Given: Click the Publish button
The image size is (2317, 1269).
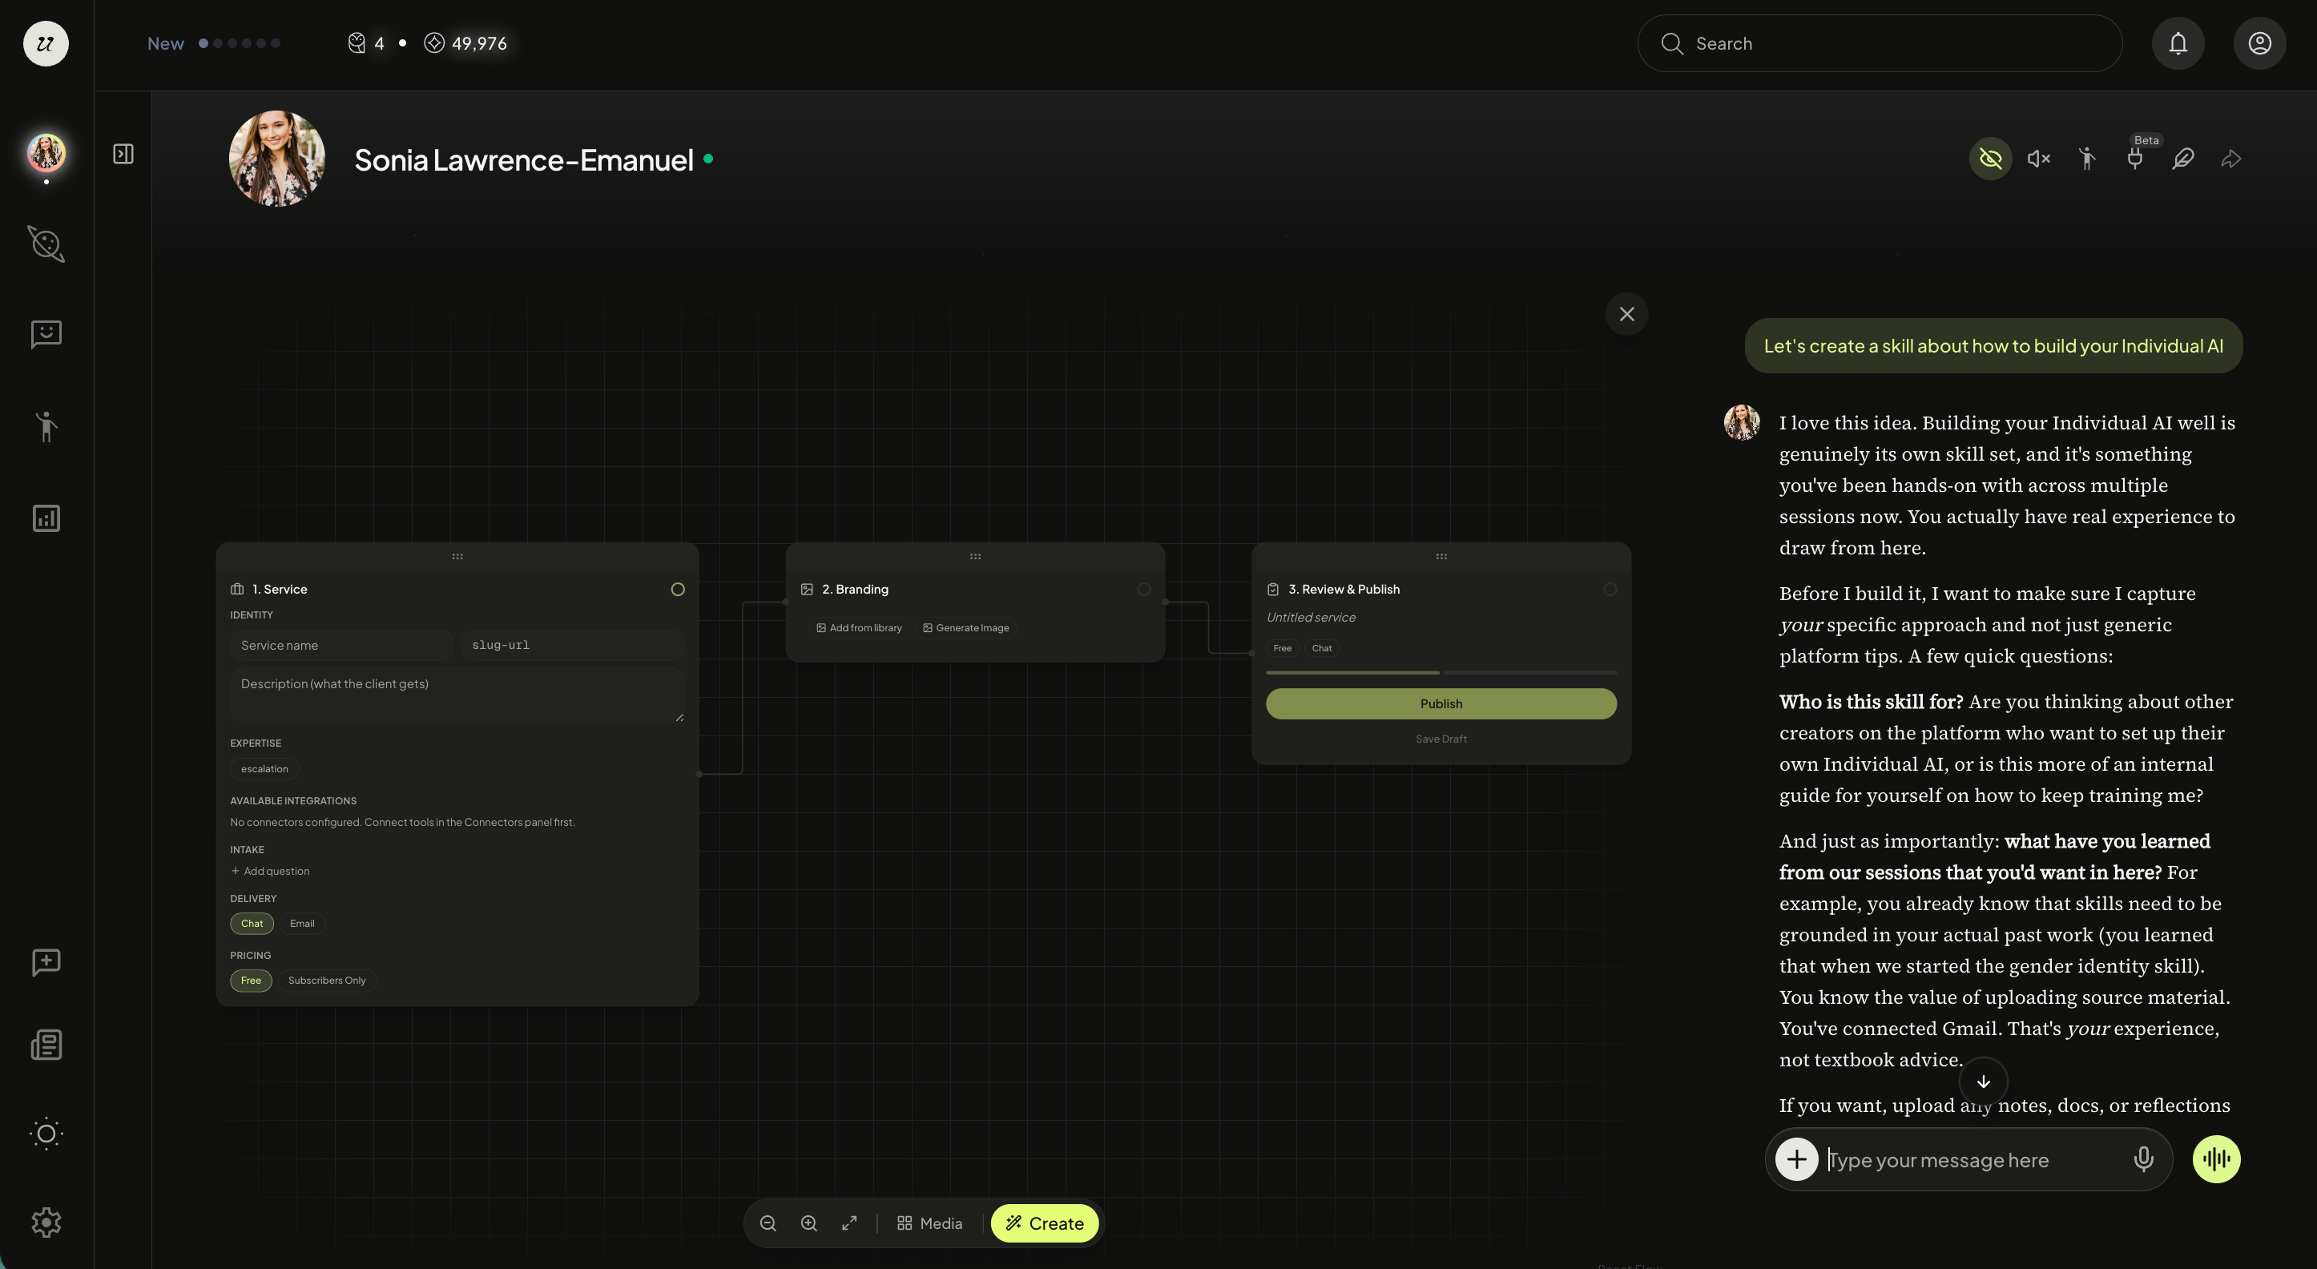Looking at the screenshot, I should (x=1441, y=703).
